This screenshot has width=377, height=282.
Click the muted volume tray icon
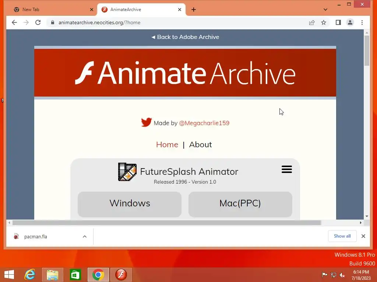[342, 275]
